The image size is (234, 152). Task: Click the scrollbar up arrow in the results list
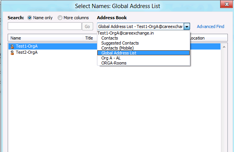(224, 47)
